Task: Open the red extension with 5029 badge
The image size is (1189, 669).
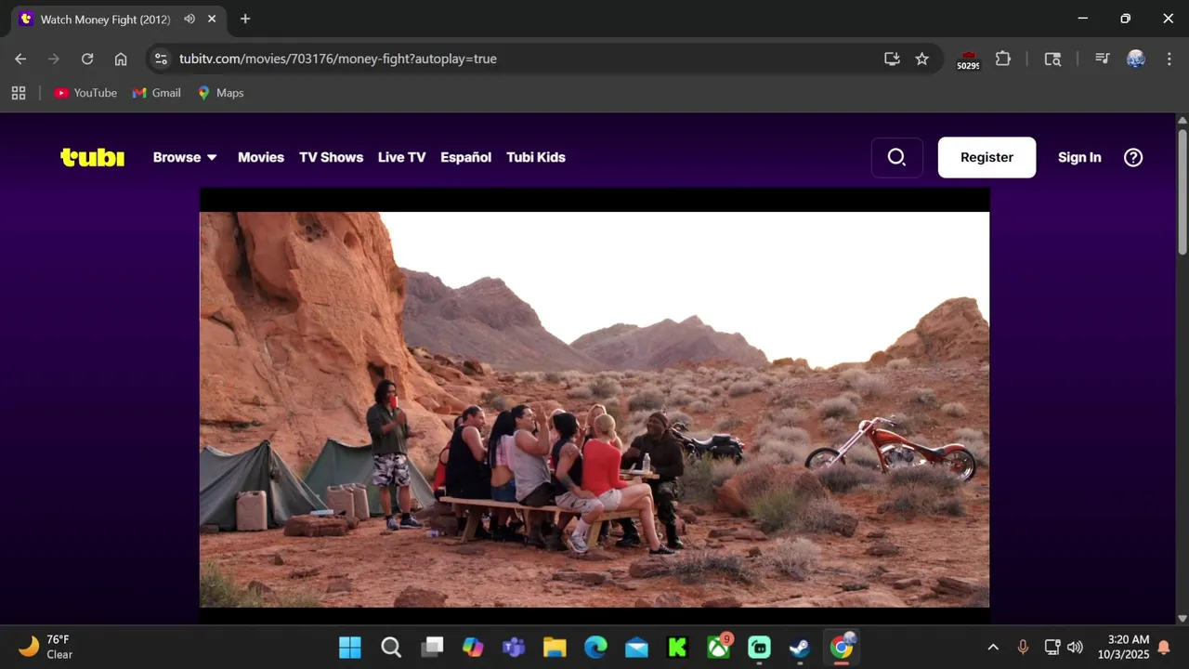Action: click(968, 59)
